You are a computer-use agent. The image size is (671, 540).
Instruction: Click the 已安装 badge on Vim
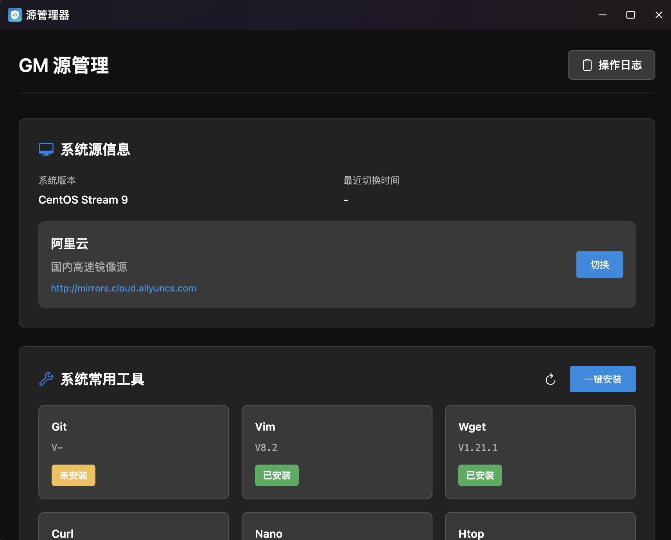coord(277,475)
